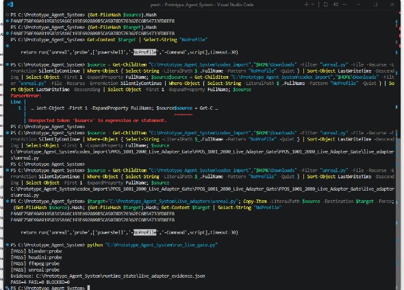The image size is (404, 290).
Task: Click the terminal icon beside the last empty prompt
Action: (7, 288)
